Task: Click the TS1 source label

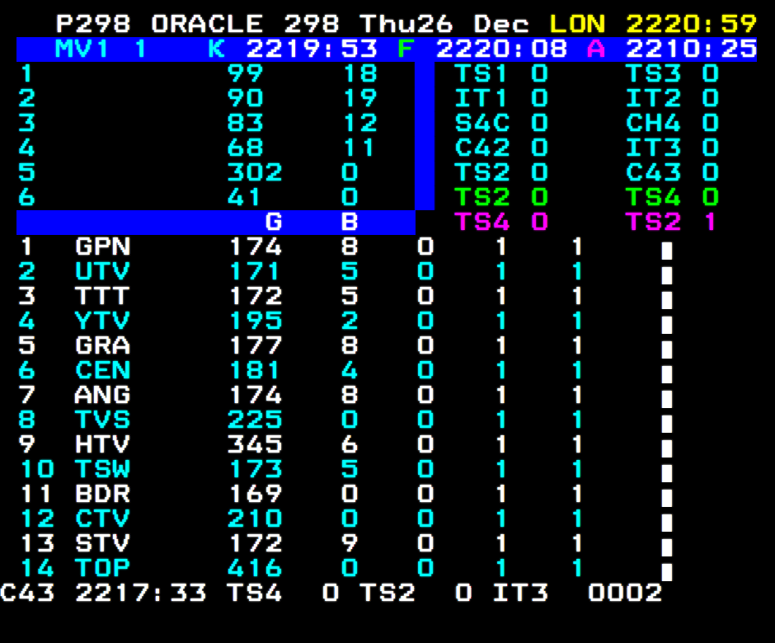Action: click(481, 73)
